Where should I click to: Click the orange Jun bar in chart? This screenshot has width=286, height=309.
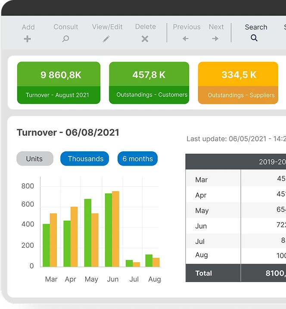pos(115,229)
